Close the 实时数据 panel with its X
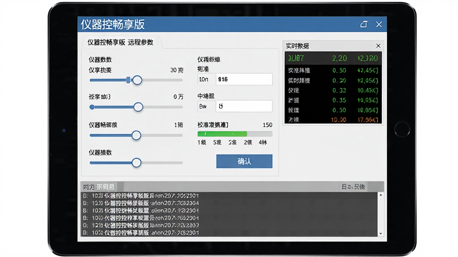Screen dimensions: 458x257 tap(378, 46)
